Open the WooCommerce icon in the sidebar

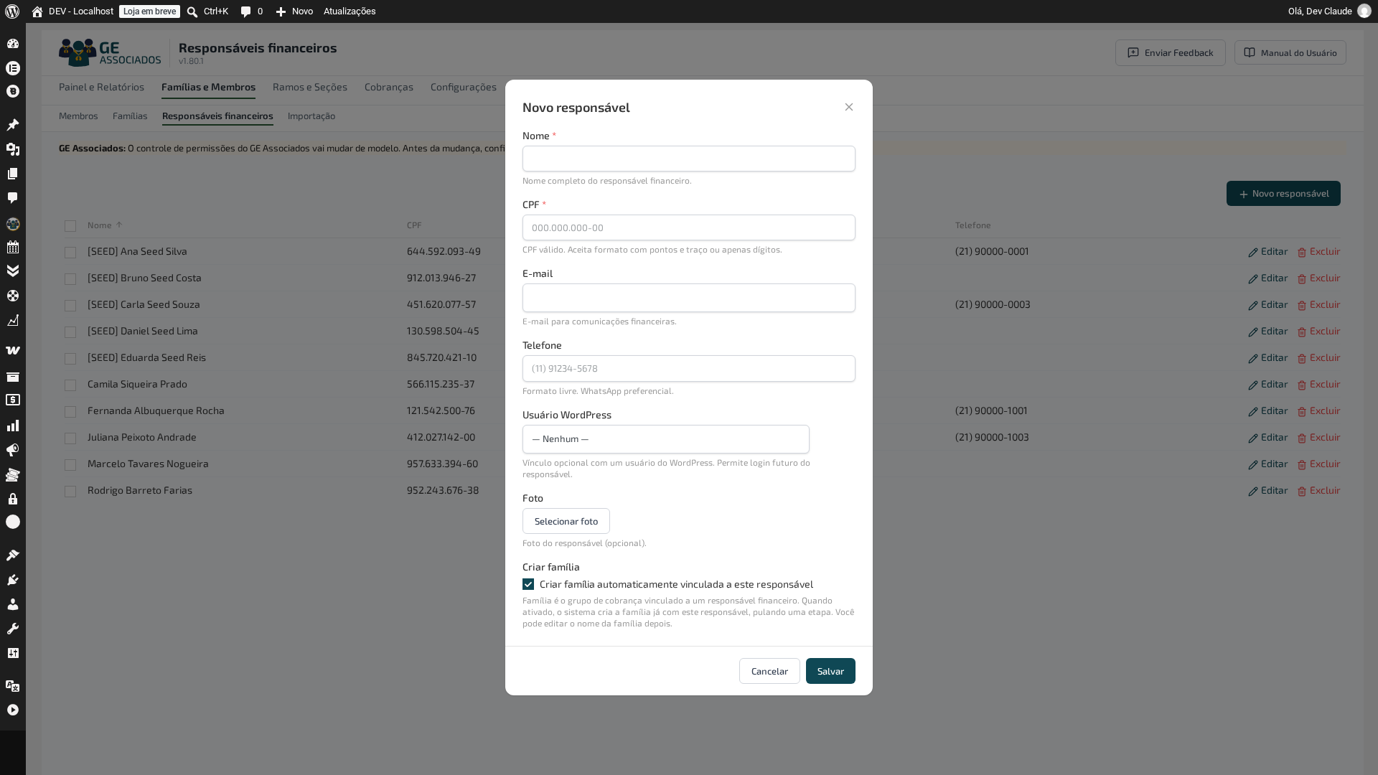click(x=13, y=350)
